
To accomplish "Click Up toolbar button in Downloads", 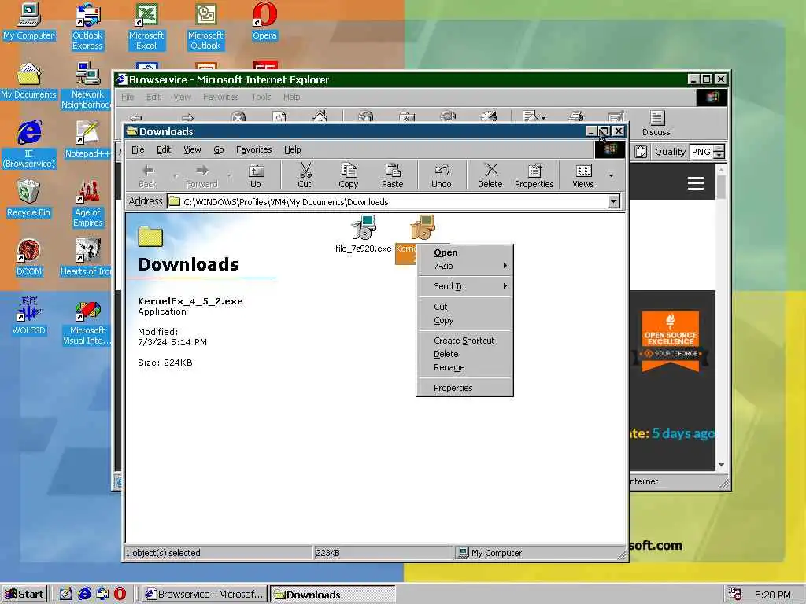I will (x=256, y=175).
